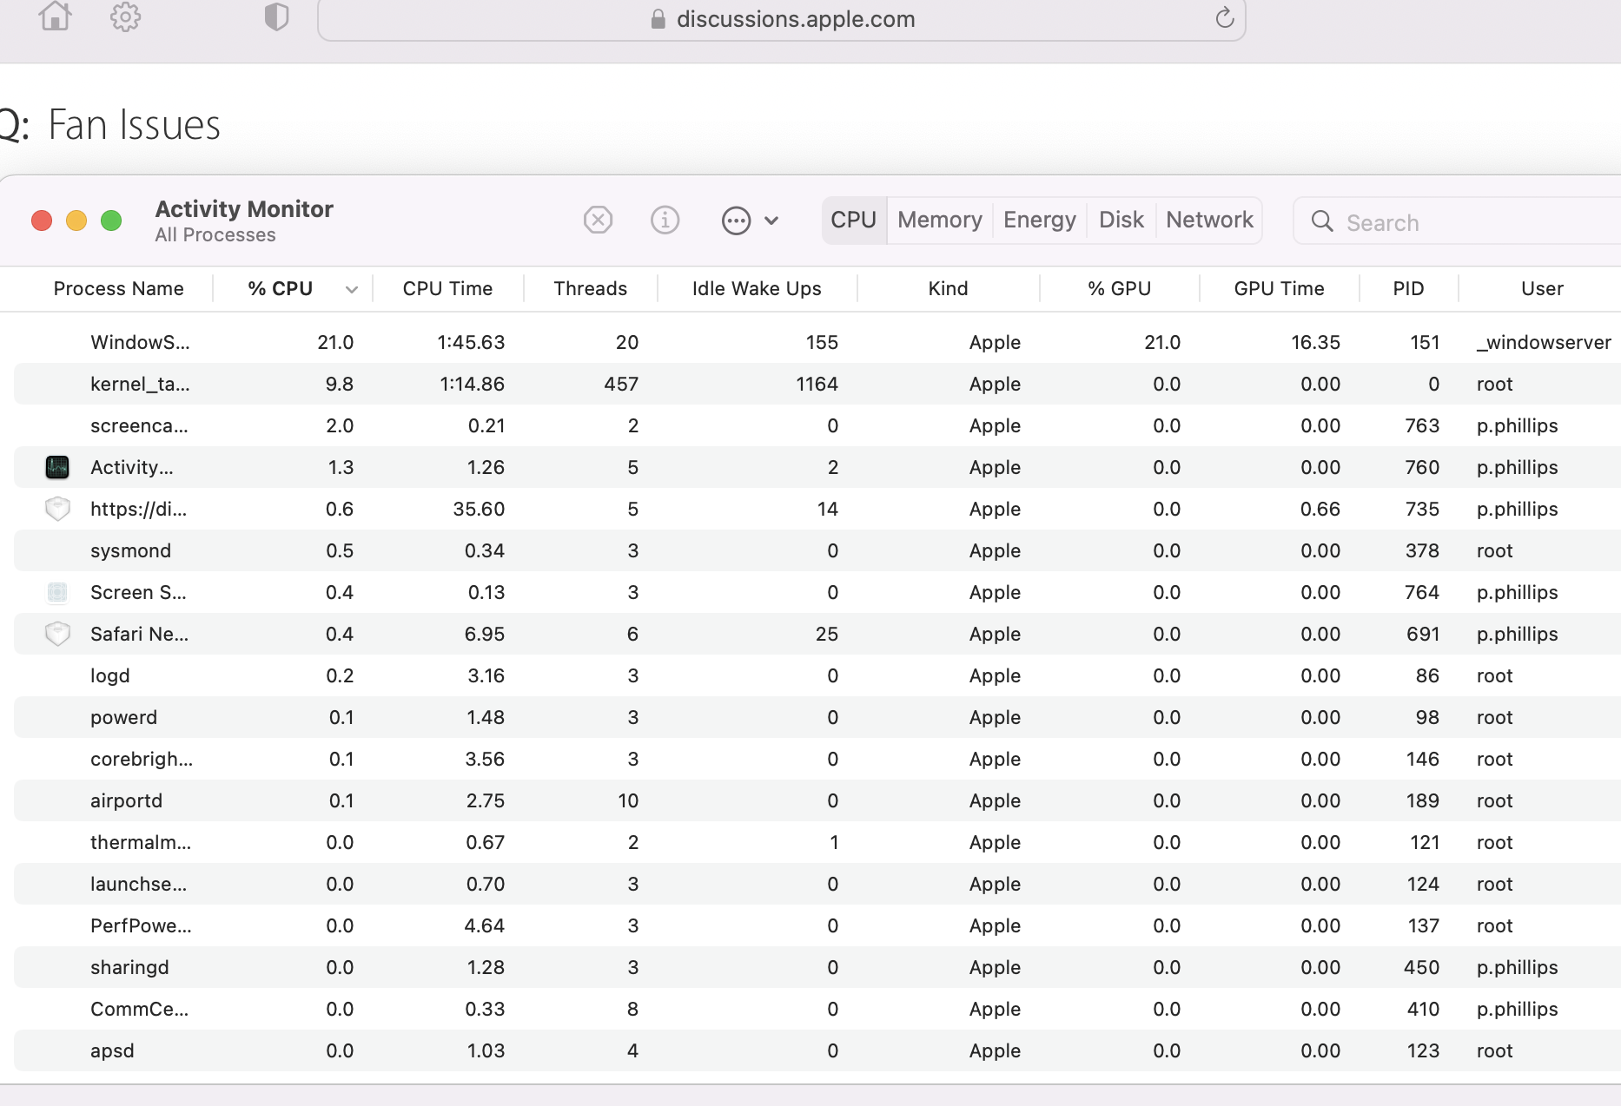Select the sysmond process
The image size is (1621, 1106).
pos(130,550)
